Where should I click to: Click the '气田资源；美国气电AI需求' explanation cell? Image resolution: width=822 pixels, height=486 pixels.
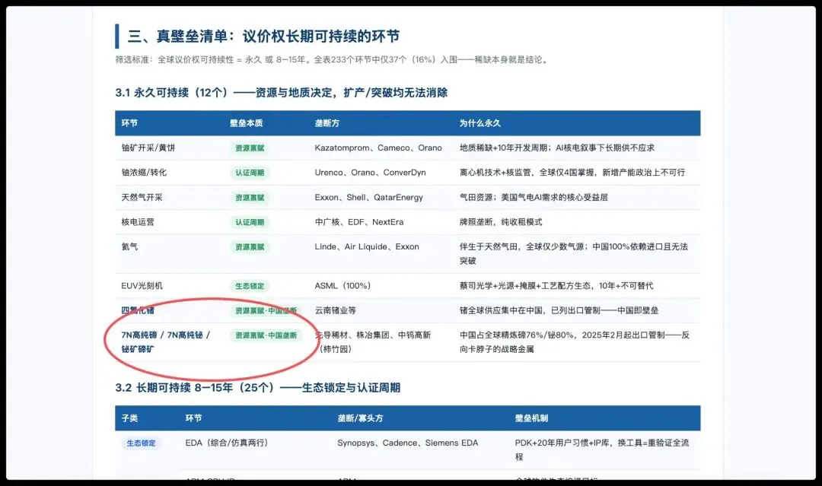click(x=534, y=198)
